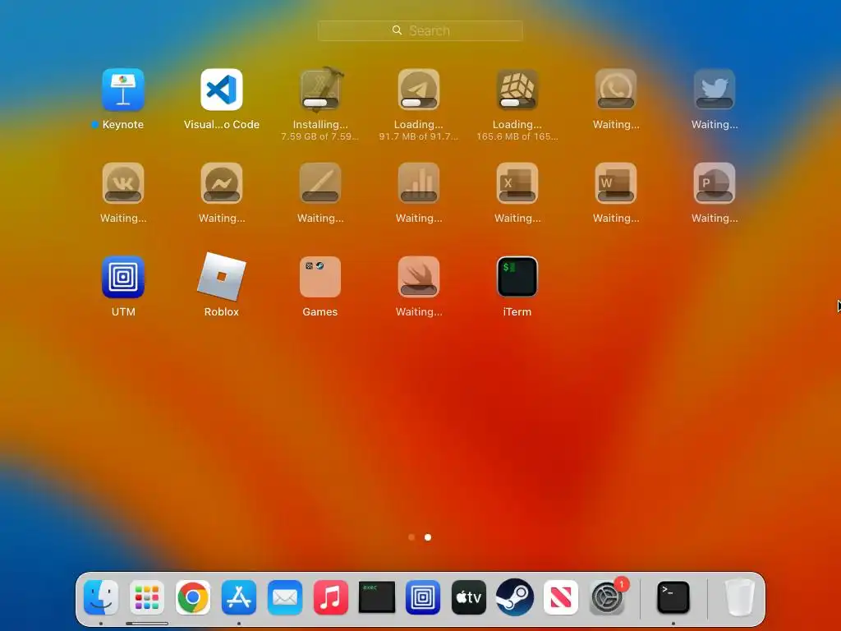Image resolution: width=841 pixels, height=631 pixels.
Task: Click the waiting PowerPoint icon
Action: pos(715,183)
